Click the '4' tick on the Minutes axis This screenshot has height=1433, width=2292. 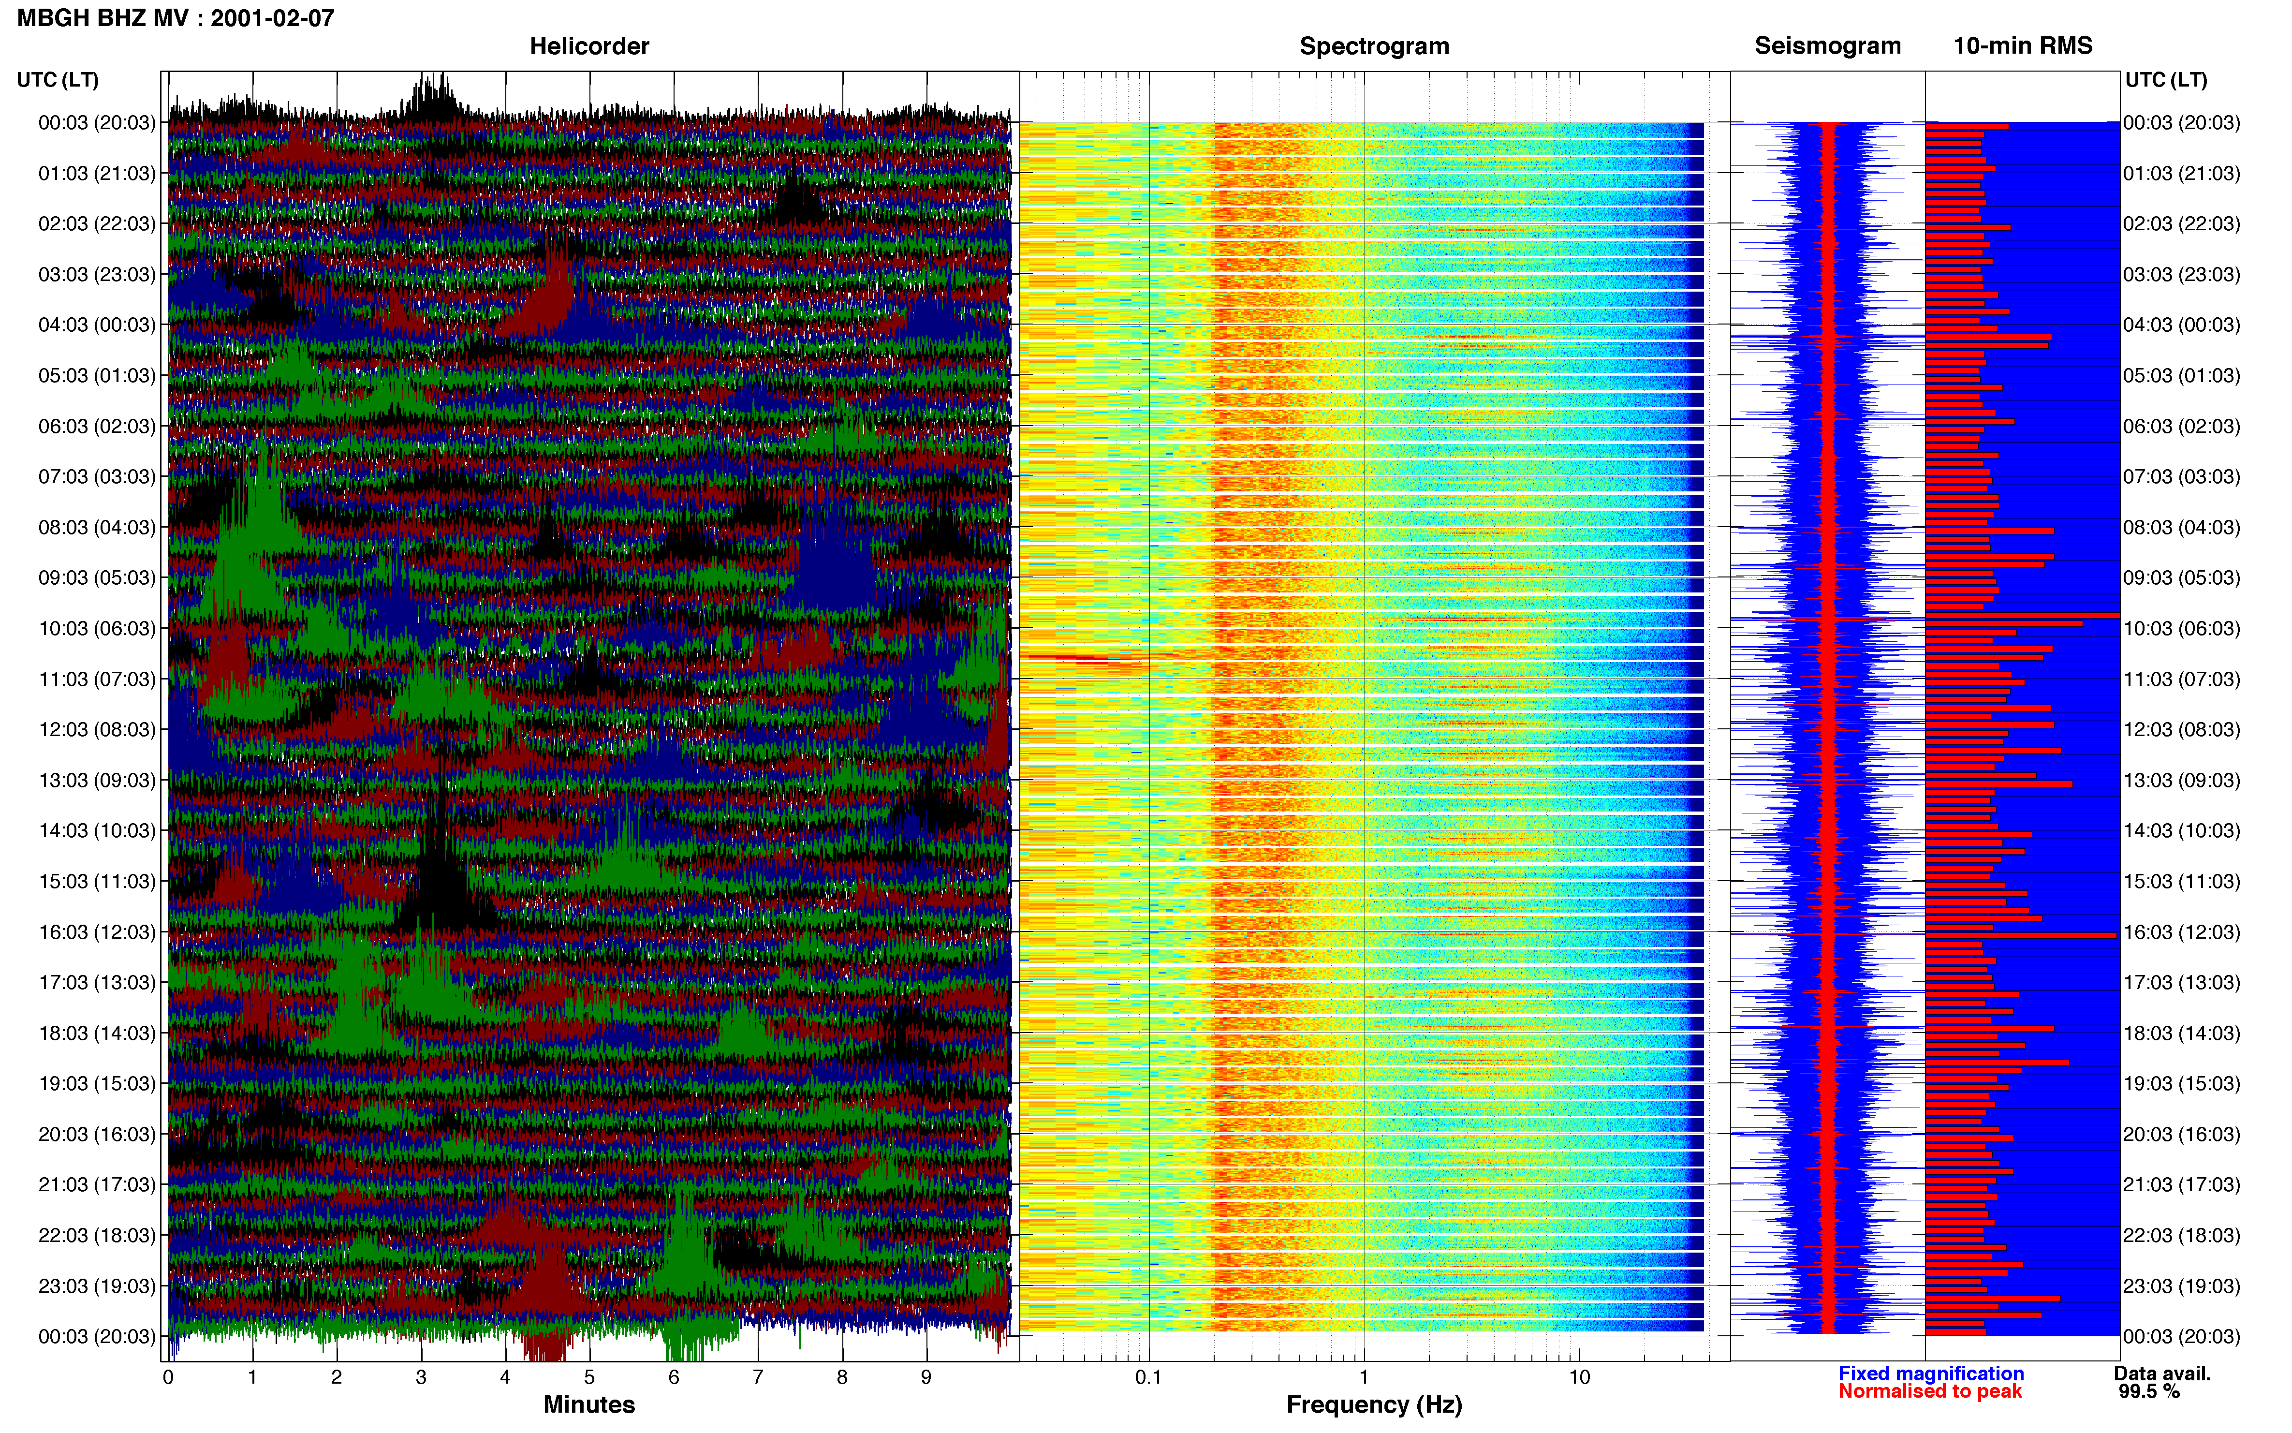[505, 1377]
